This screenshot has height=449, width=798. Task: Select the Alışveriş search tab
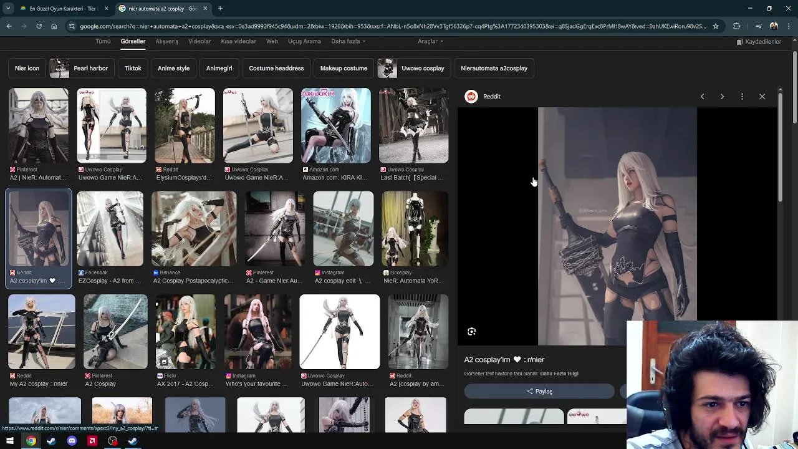[x=166, y=41]
